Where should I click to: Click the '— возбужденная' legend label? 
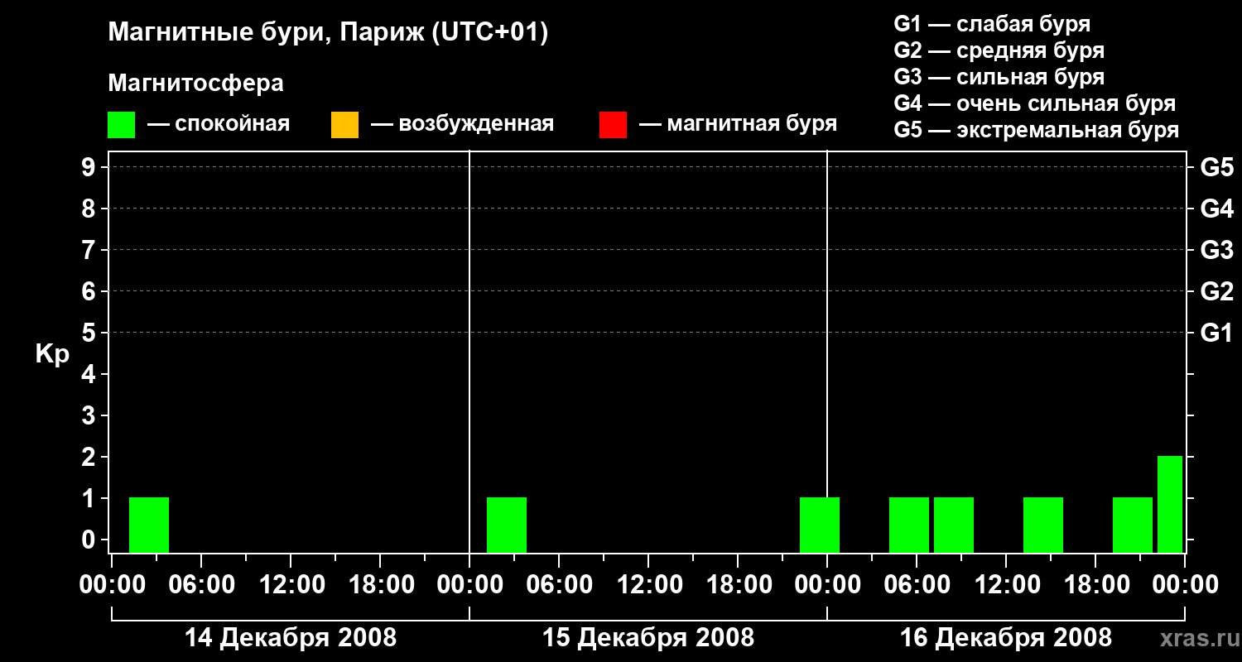coord(462,125)
